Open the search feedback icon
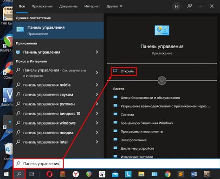220x179 pixels. (189, 6)
